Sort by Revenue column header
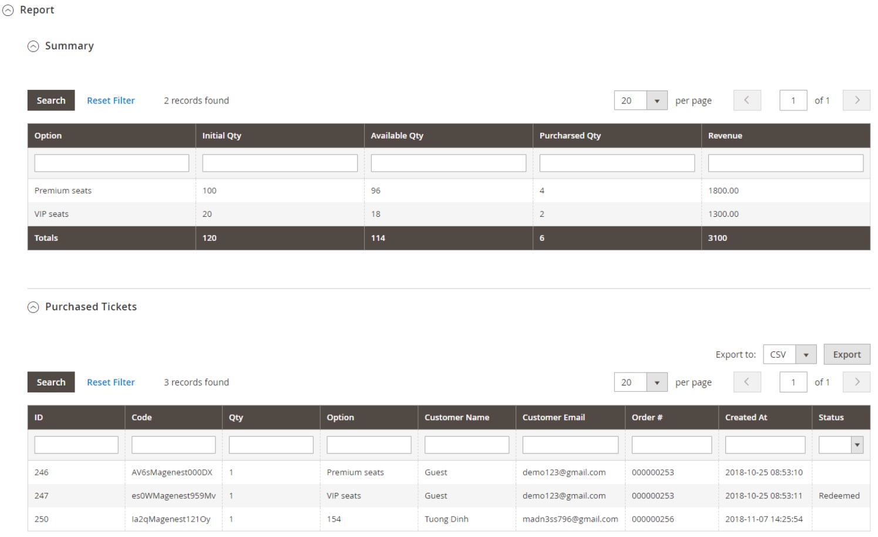The width and height of the screenshot is (878, 537). (725, 136)
